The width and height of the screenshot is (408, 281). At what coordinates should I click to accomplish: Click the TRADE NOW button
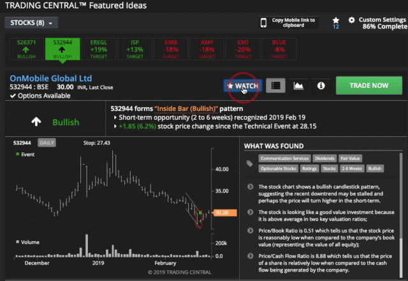(369, 85)
